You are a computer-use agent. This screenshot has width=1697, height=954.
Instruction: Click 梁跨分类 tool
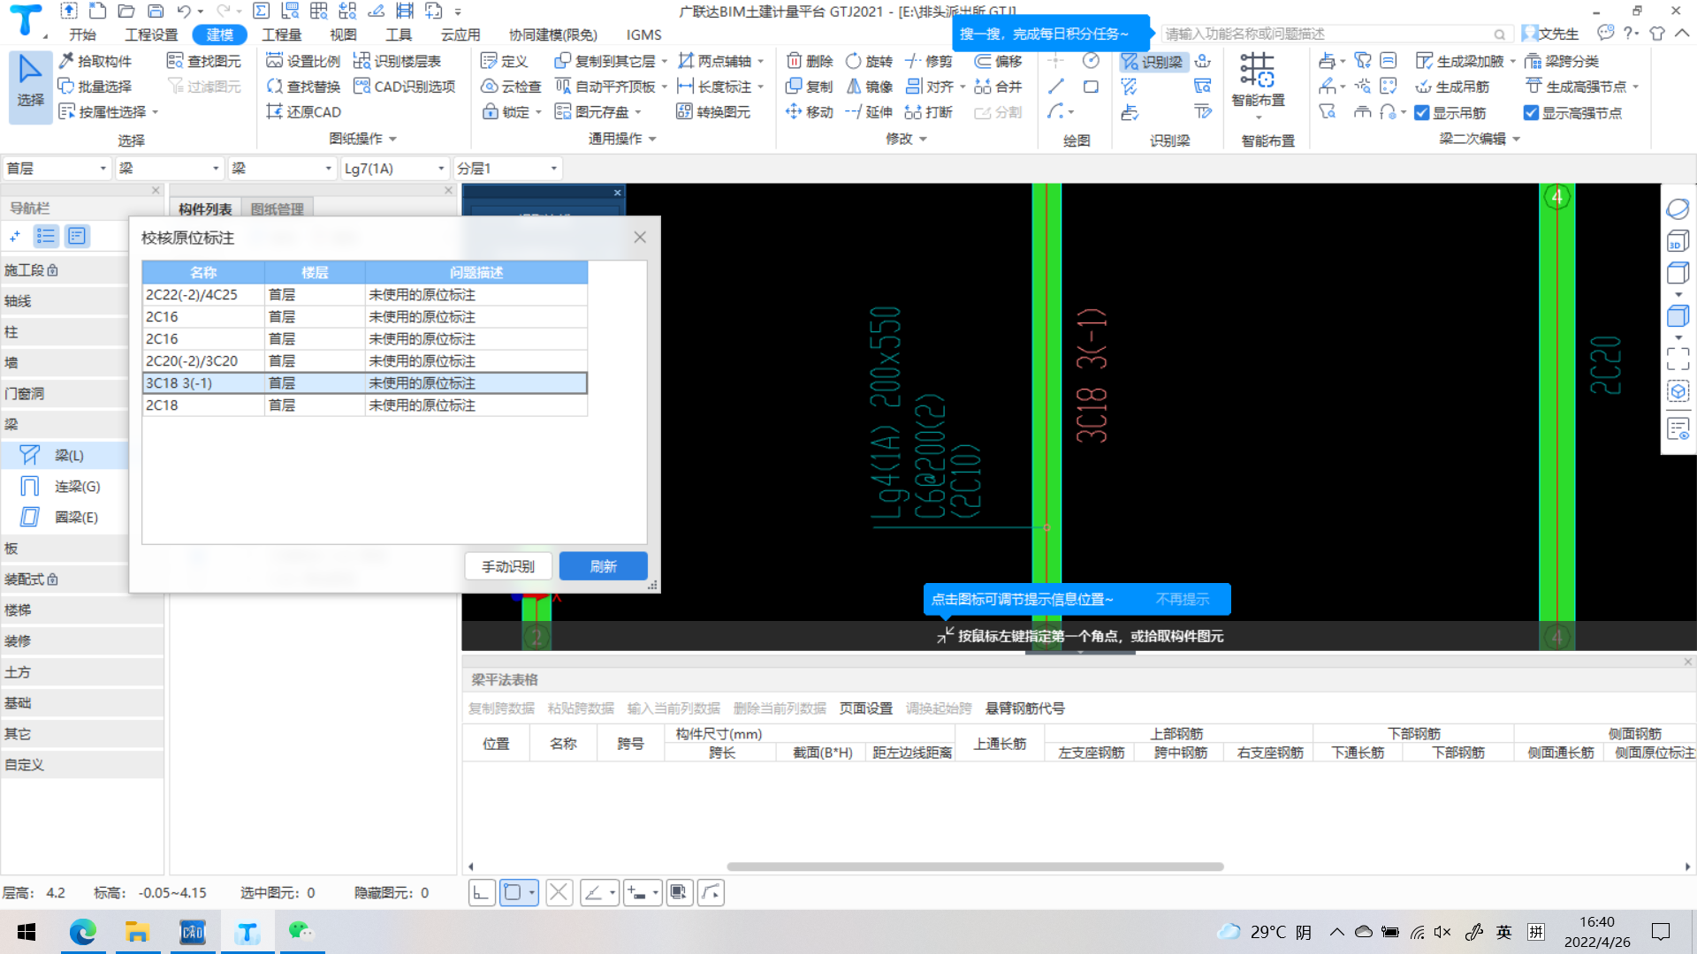coord(1562,61)
